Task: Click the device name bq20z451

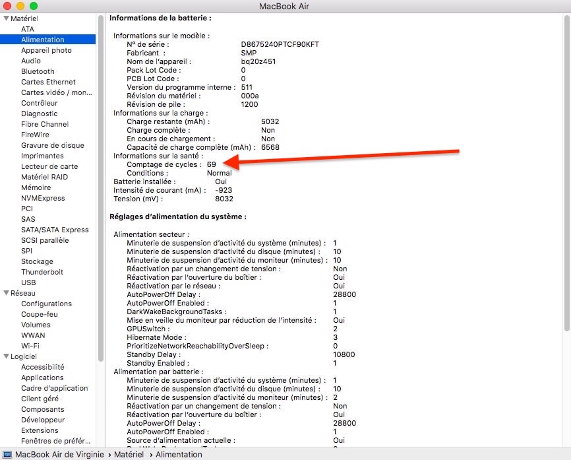Action: tap(258, 61)
